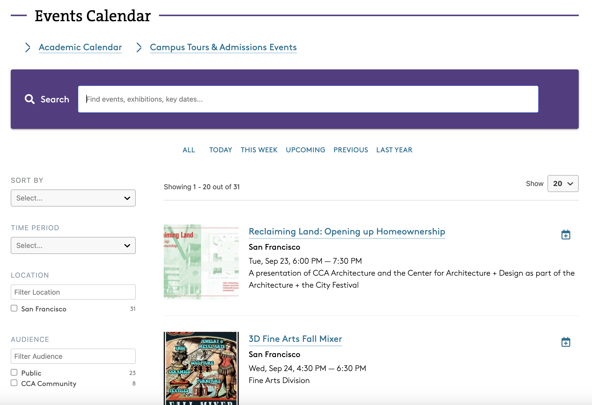Viewport: 592px width, 405px height.
Task: Click the Reclaiming Land event thumbnail
Action: 201,262
